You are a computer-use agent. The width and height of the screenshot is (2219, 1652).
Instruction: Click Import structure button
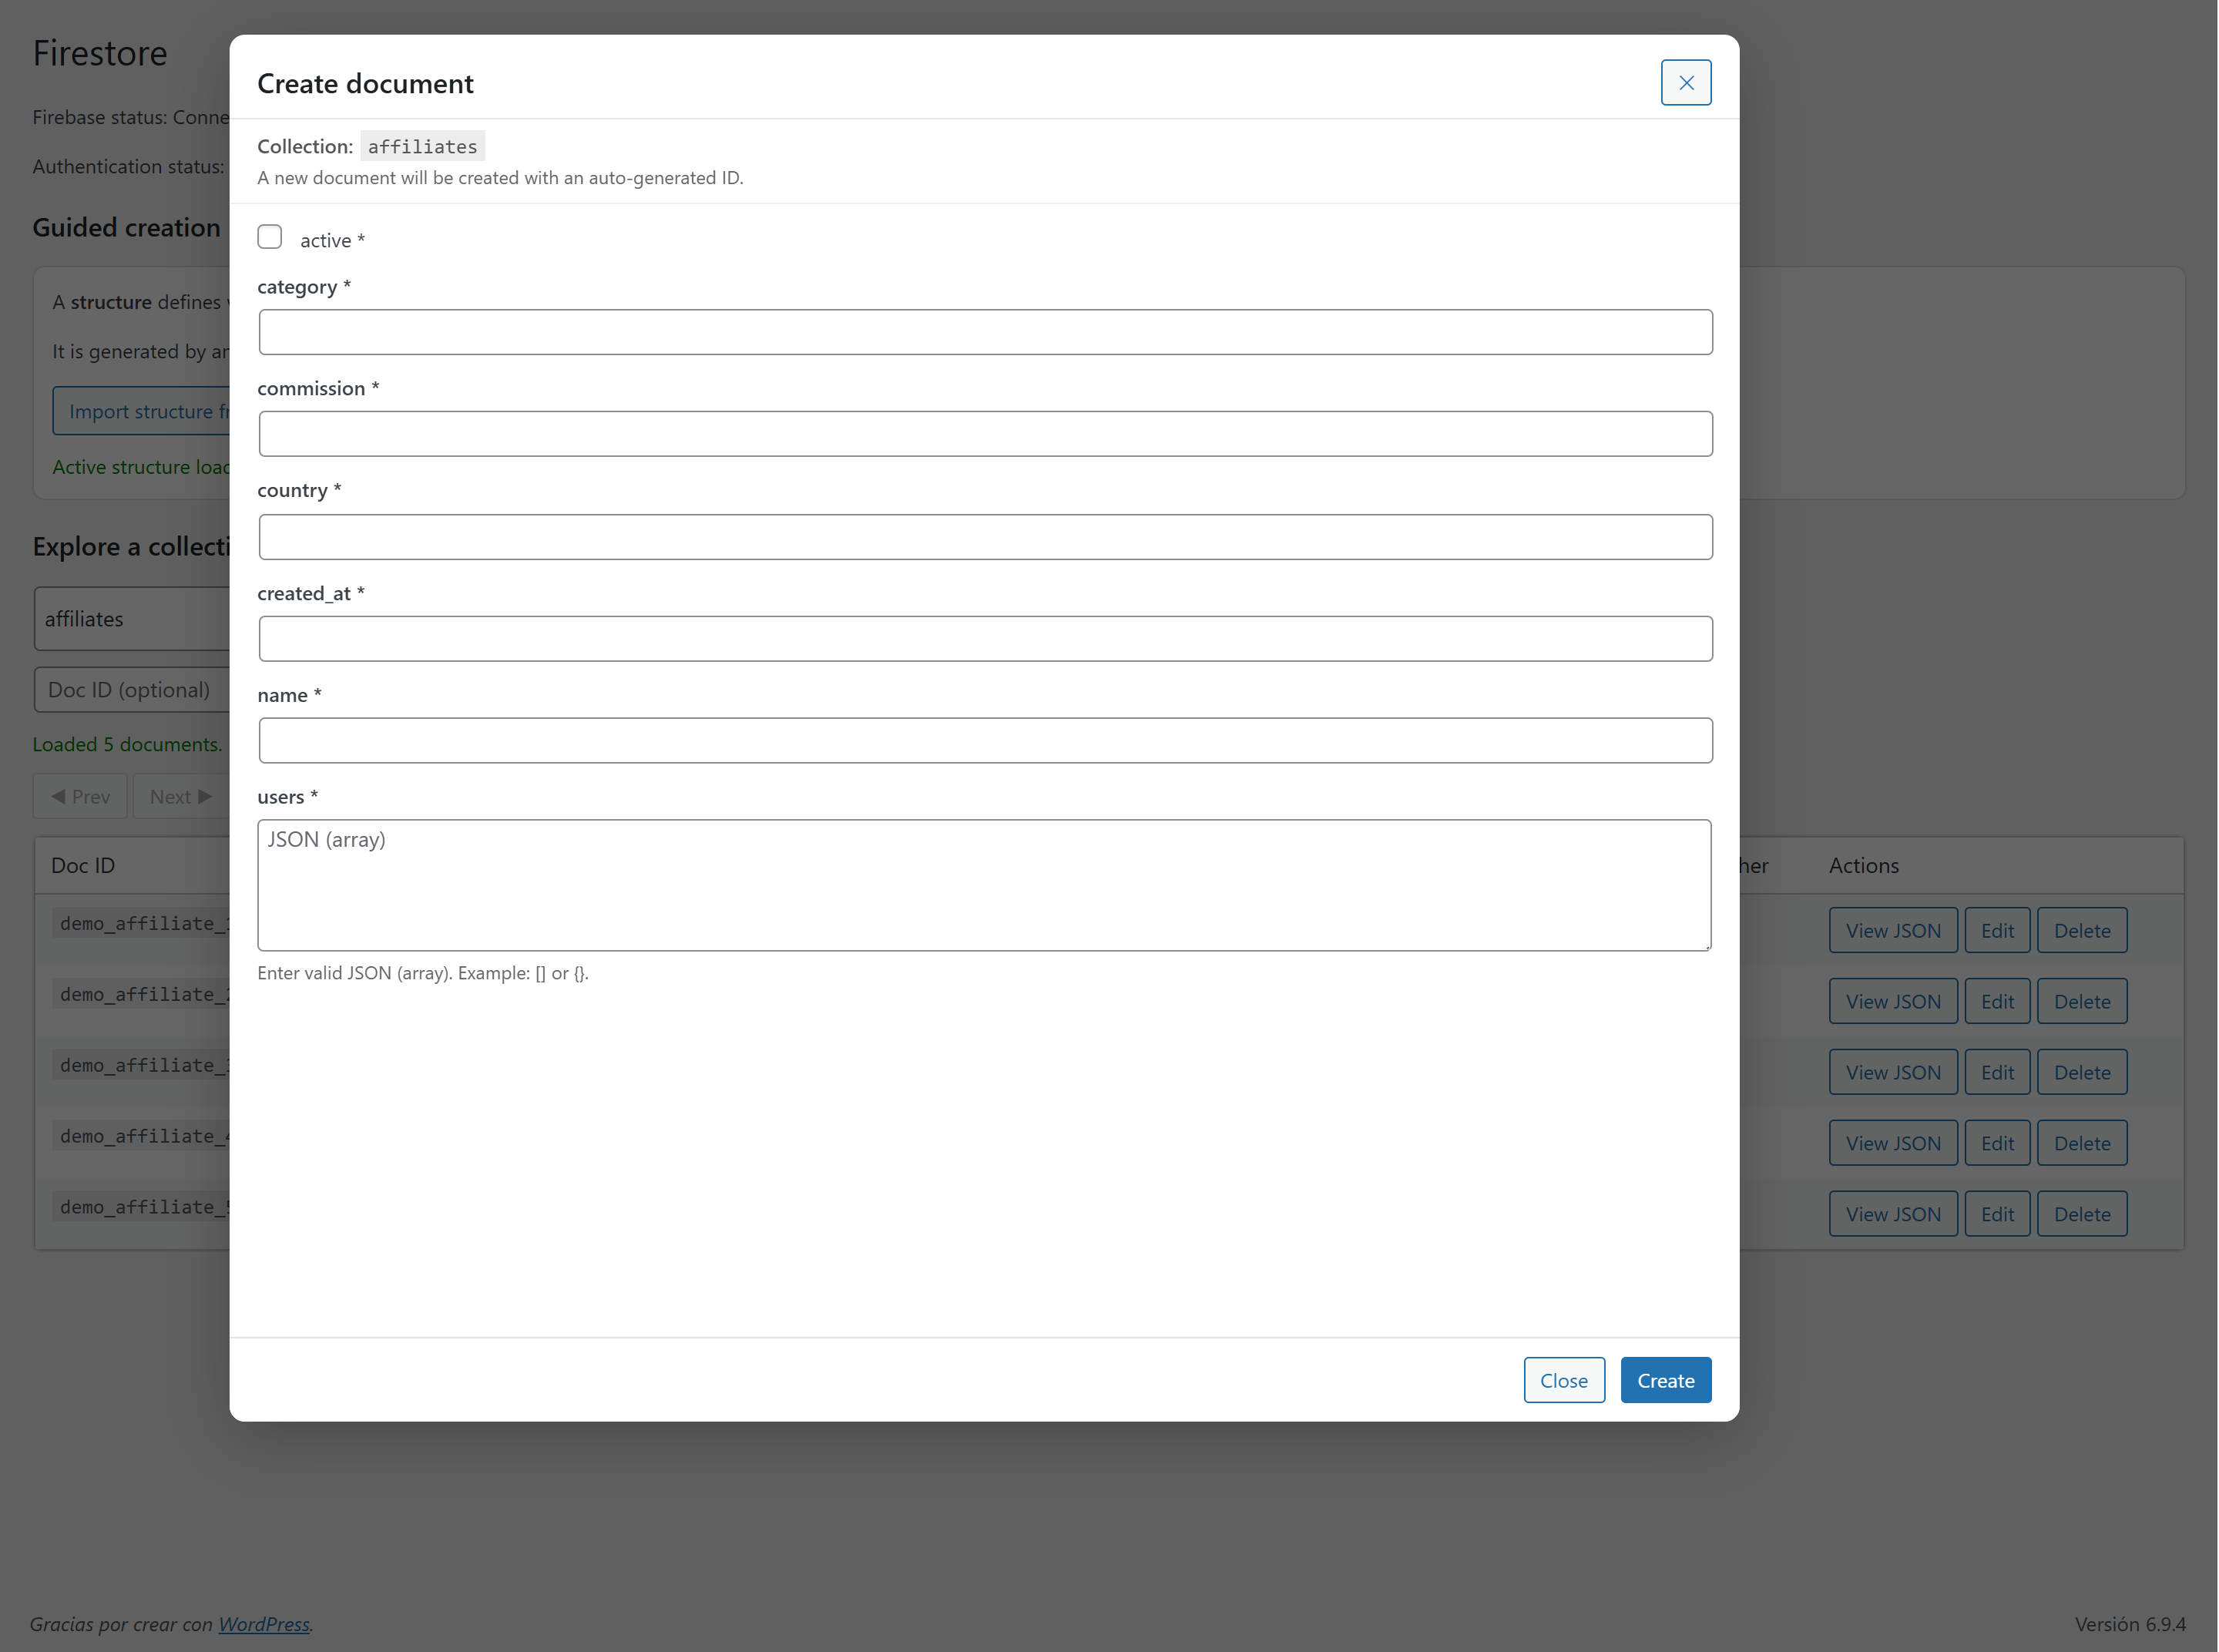coord(150,411)
